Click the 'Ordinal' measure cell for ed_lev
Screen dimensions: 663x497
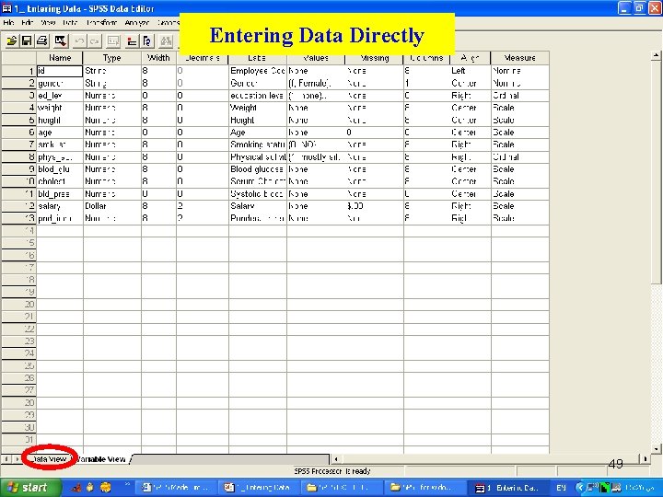click(x=520, y=96)
